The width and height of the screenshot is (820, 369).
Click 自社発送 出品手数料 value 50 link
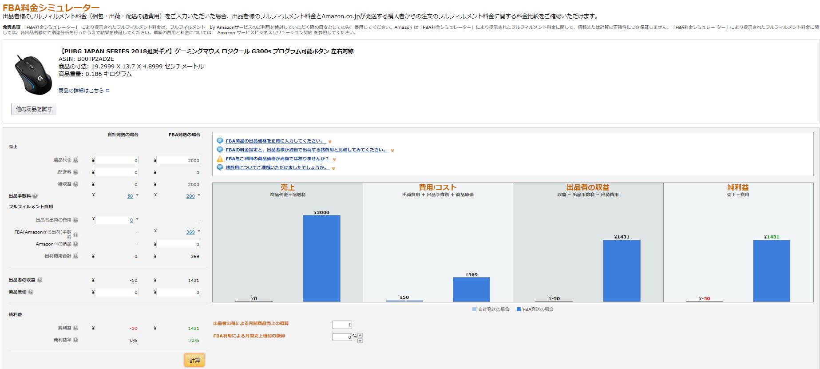130,196
